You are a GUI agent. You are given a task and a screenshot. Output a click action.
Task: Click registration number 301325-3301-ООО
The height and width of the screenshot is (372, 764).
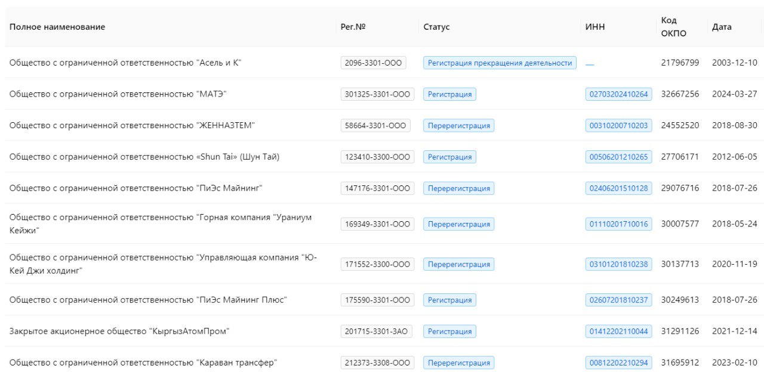tap(377, 94)
